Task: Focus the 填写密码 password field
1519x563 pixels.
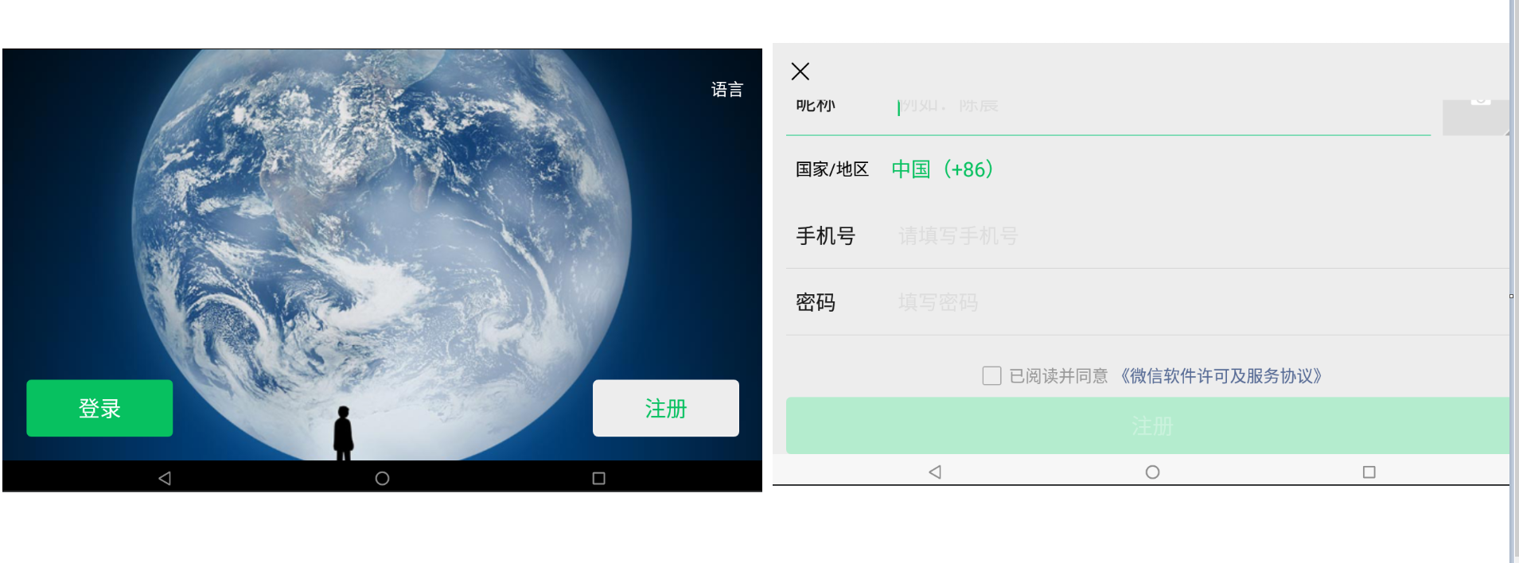Action: [x=1202, y=302]
